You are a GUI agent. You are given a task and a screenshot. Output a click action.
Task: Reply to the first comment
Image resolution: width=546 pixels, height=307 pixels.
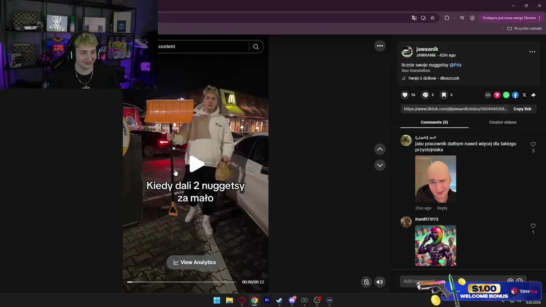coord(442,208)
